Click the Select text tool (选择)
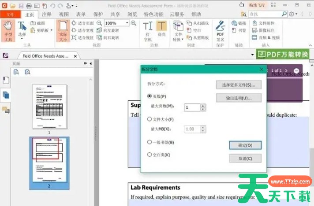This screenshot has height=206, width=314. 22,30
